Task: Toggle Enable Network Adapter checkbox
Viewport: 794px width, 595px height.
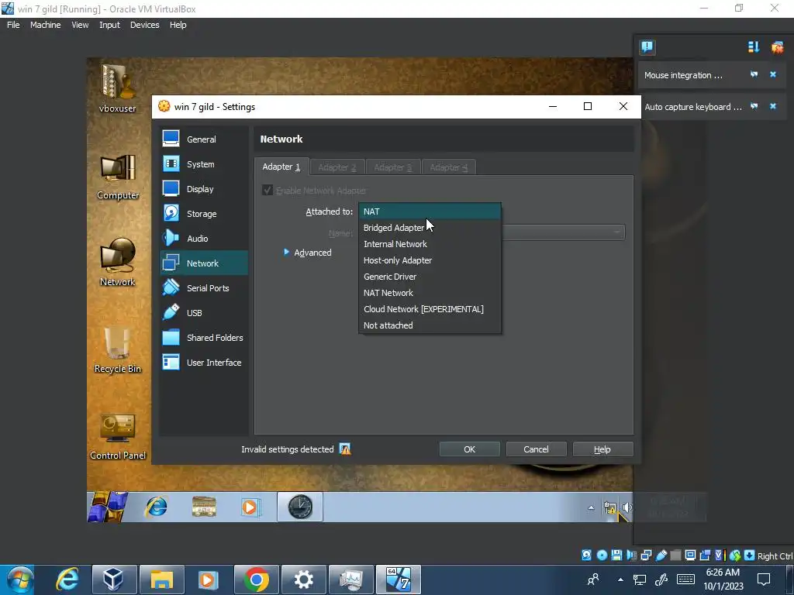Action: coord(268,191)
